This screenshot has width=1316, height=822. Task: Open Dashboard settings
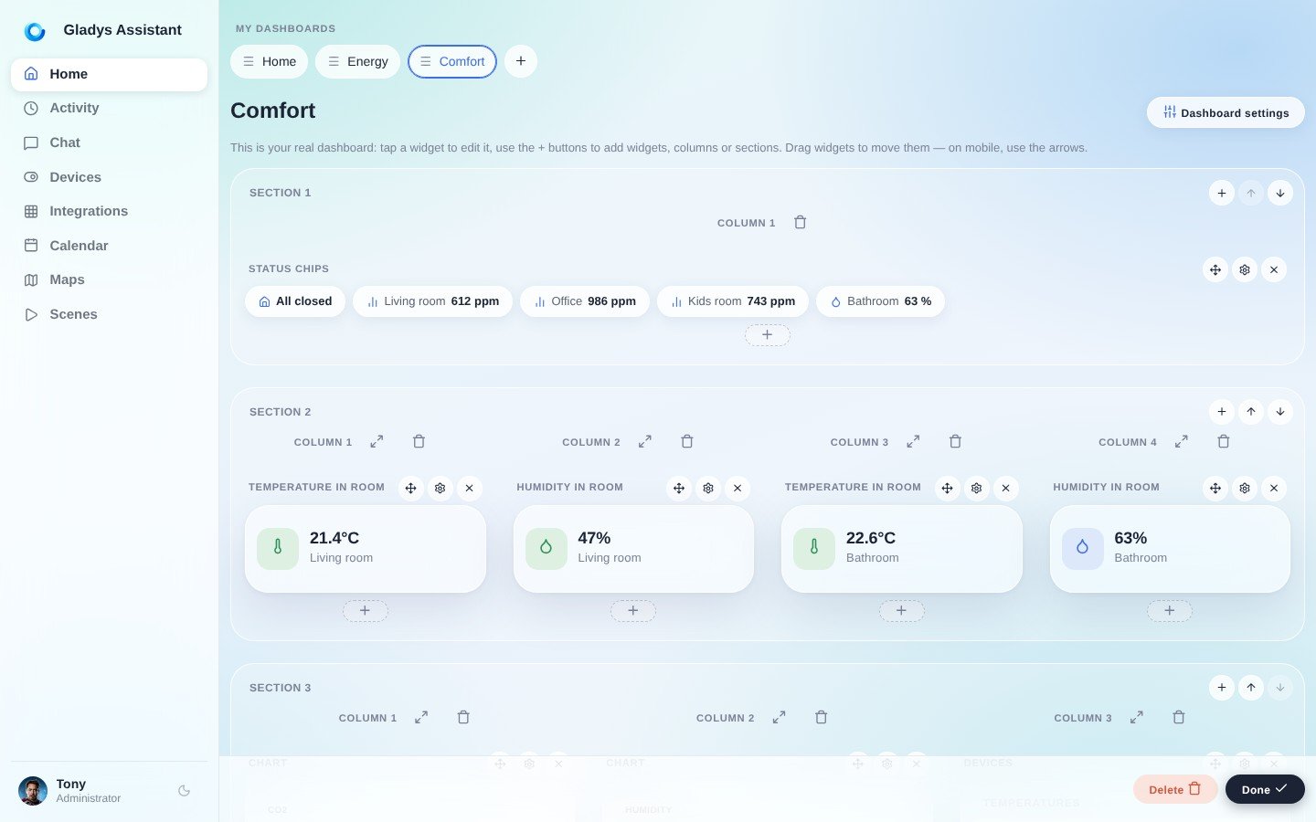coord(1226,112)
